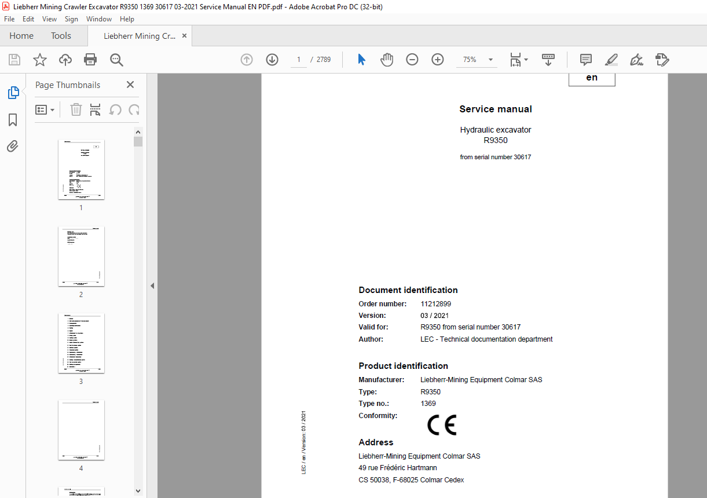
Task: Click the thumbnails scrollbar down arrow
Action: coord(138,491)
